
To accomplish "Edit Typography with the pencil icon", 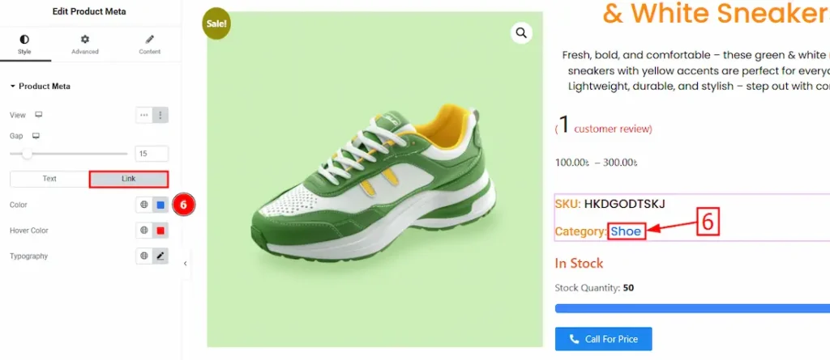I will click(160, 256).
